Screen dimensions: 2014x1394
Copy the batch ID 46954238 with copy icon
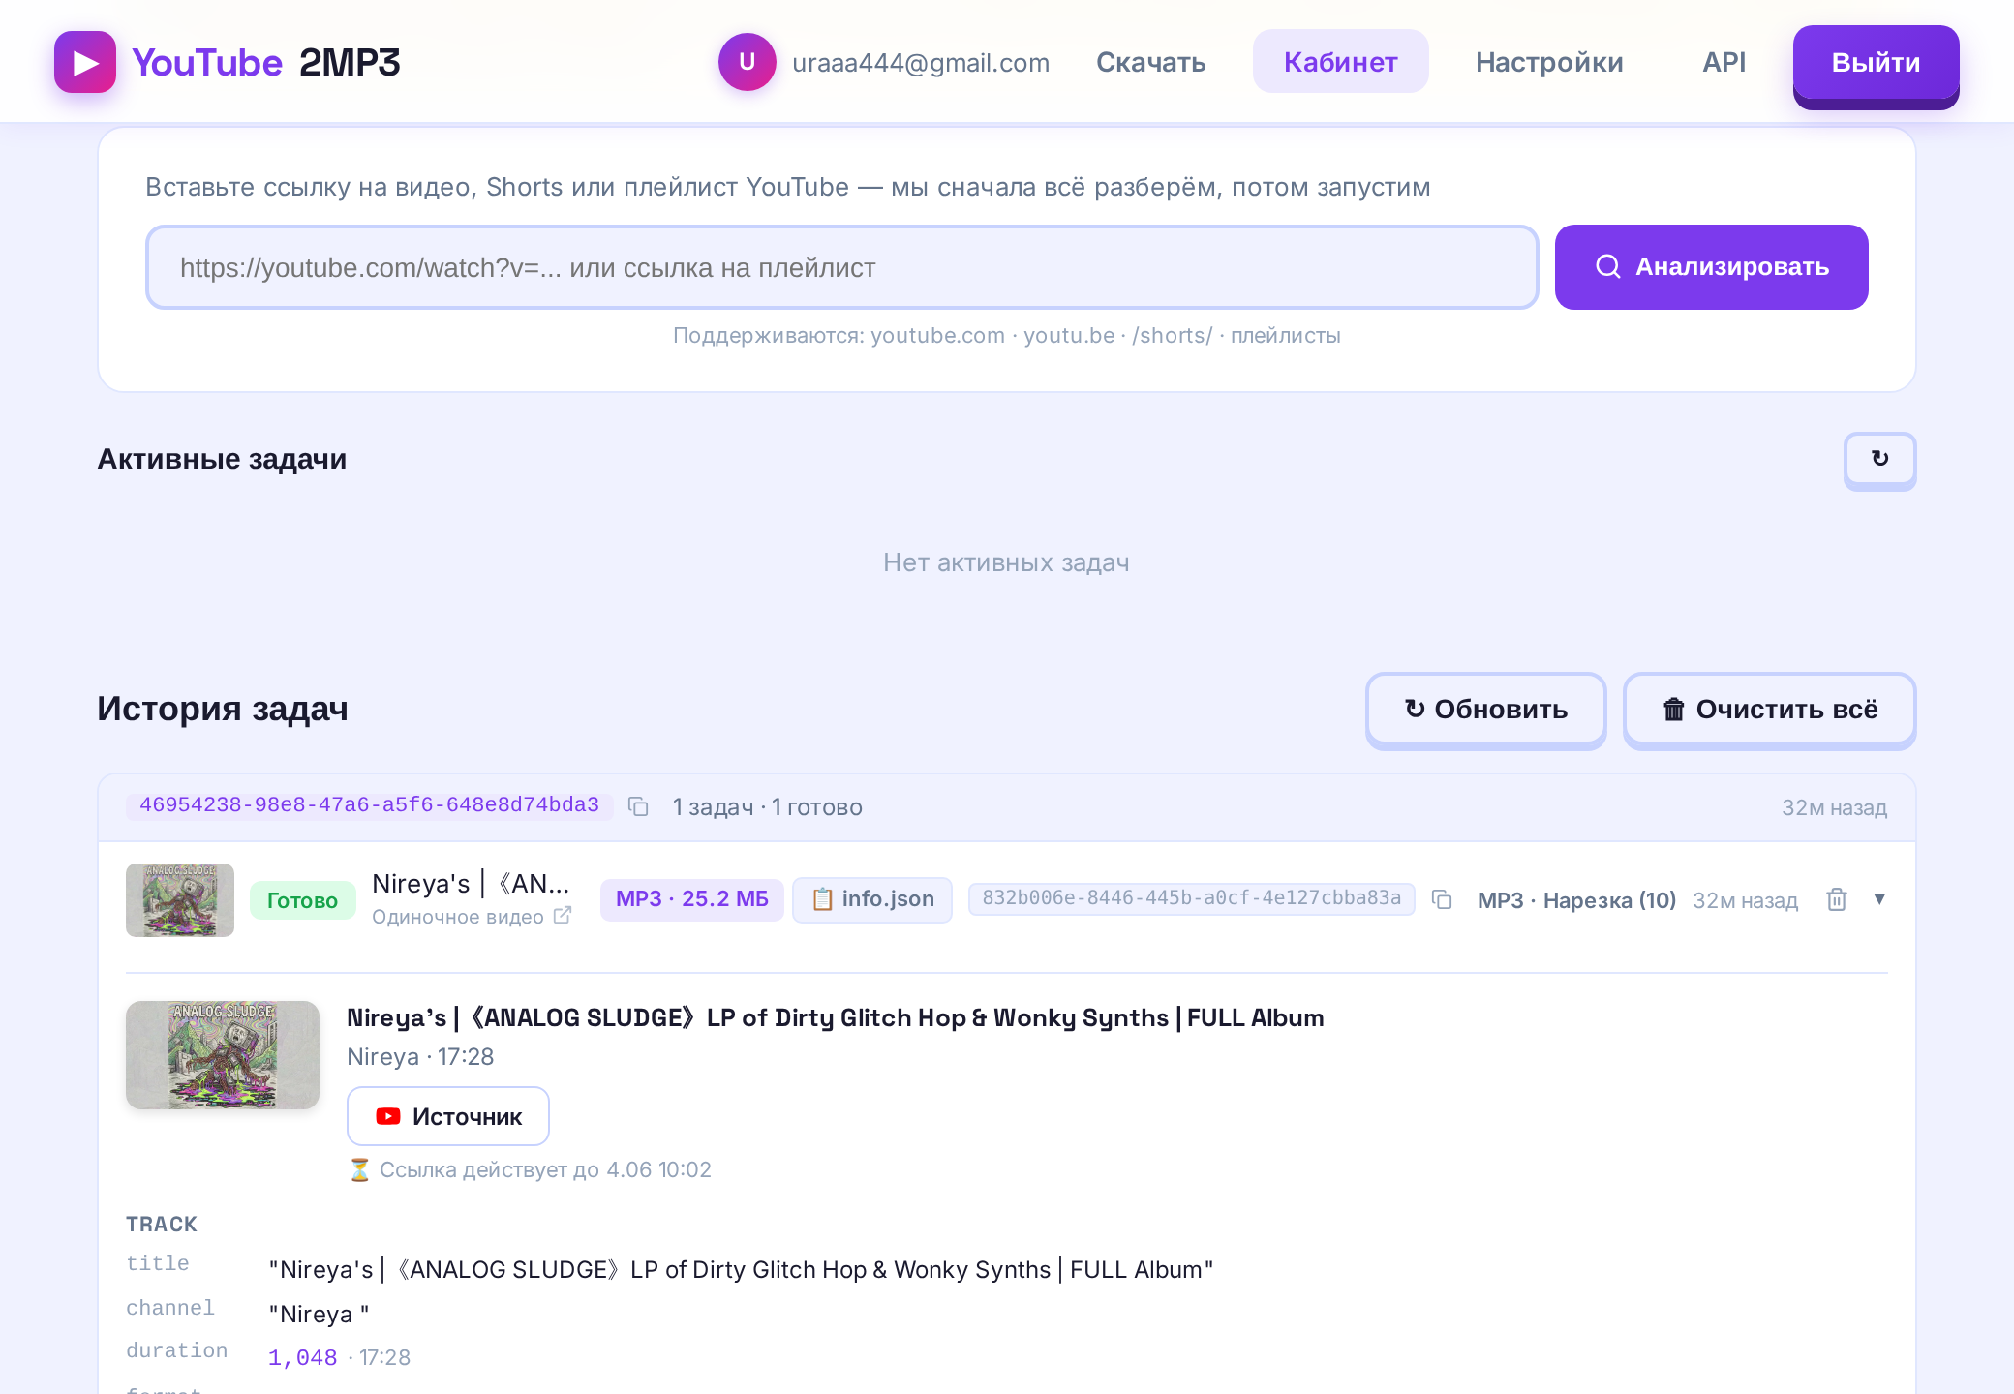click(638, 806)
